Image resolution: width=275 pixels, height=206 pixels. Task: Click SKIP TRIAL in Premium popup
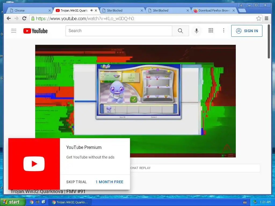click(77, 182)
